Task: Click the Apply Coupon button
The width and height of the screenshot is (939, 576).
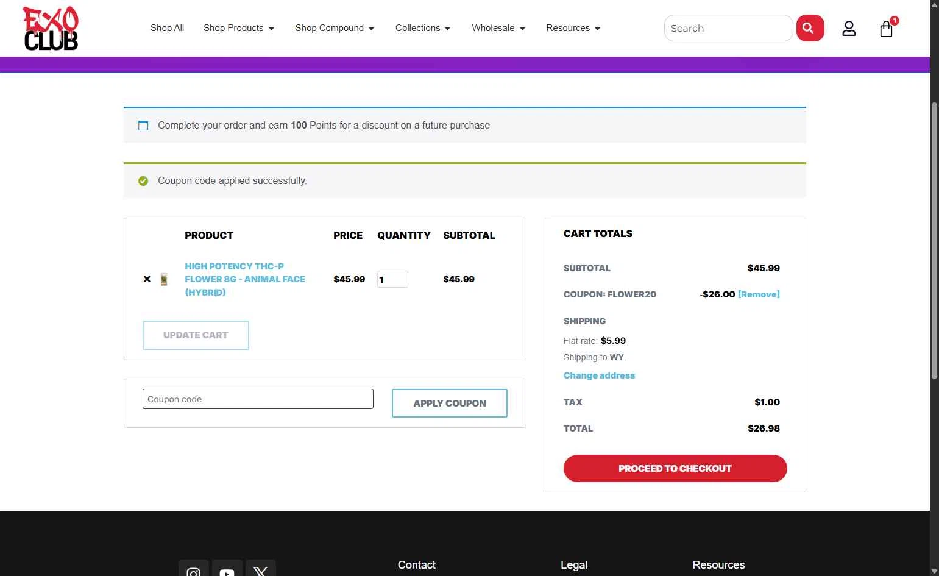Action: pyautogui.click(x=450, y=404)
